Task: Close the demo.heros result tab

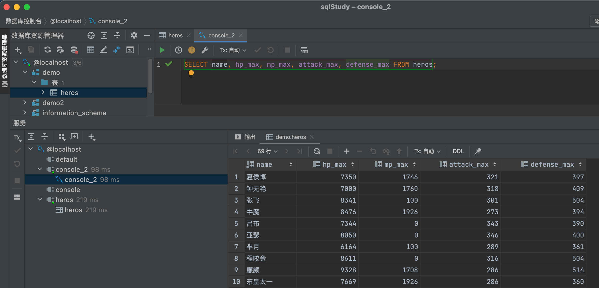Action: coord(312,137)
